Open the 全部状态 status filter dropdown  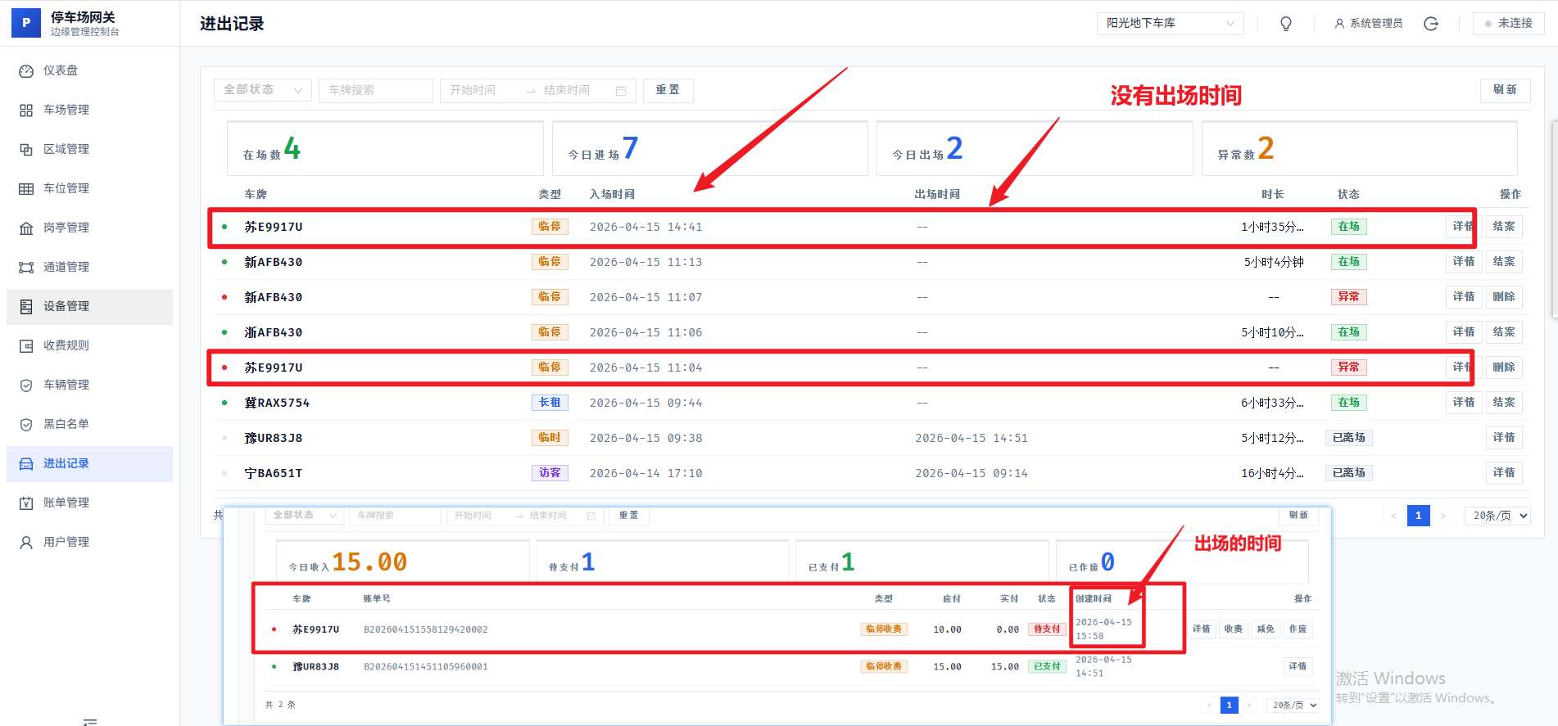(x=262, y=90)
